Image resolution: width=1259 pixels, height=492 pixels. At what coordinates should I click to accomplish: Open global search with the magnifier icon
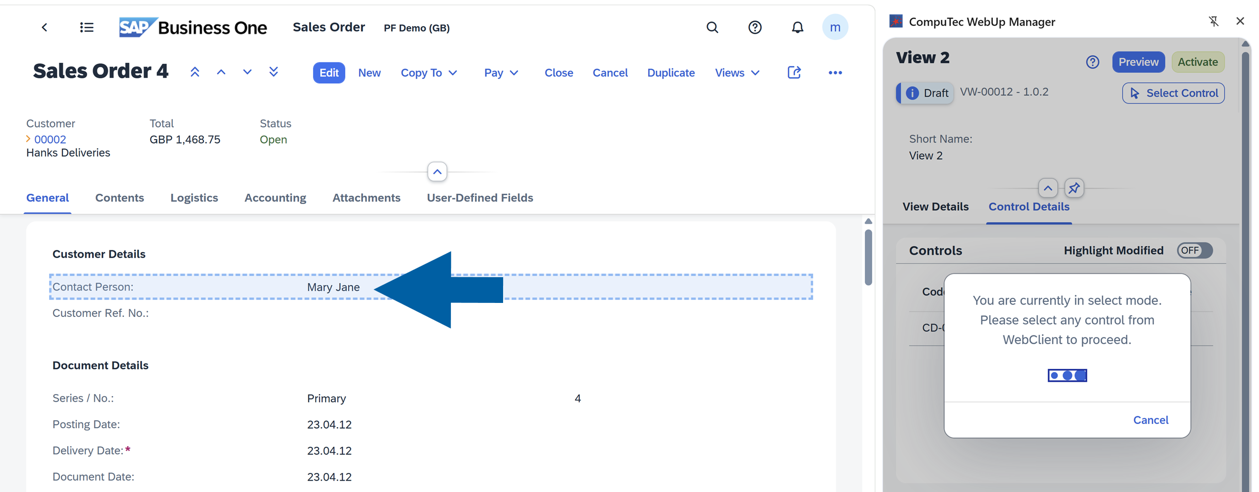point(713,27)
